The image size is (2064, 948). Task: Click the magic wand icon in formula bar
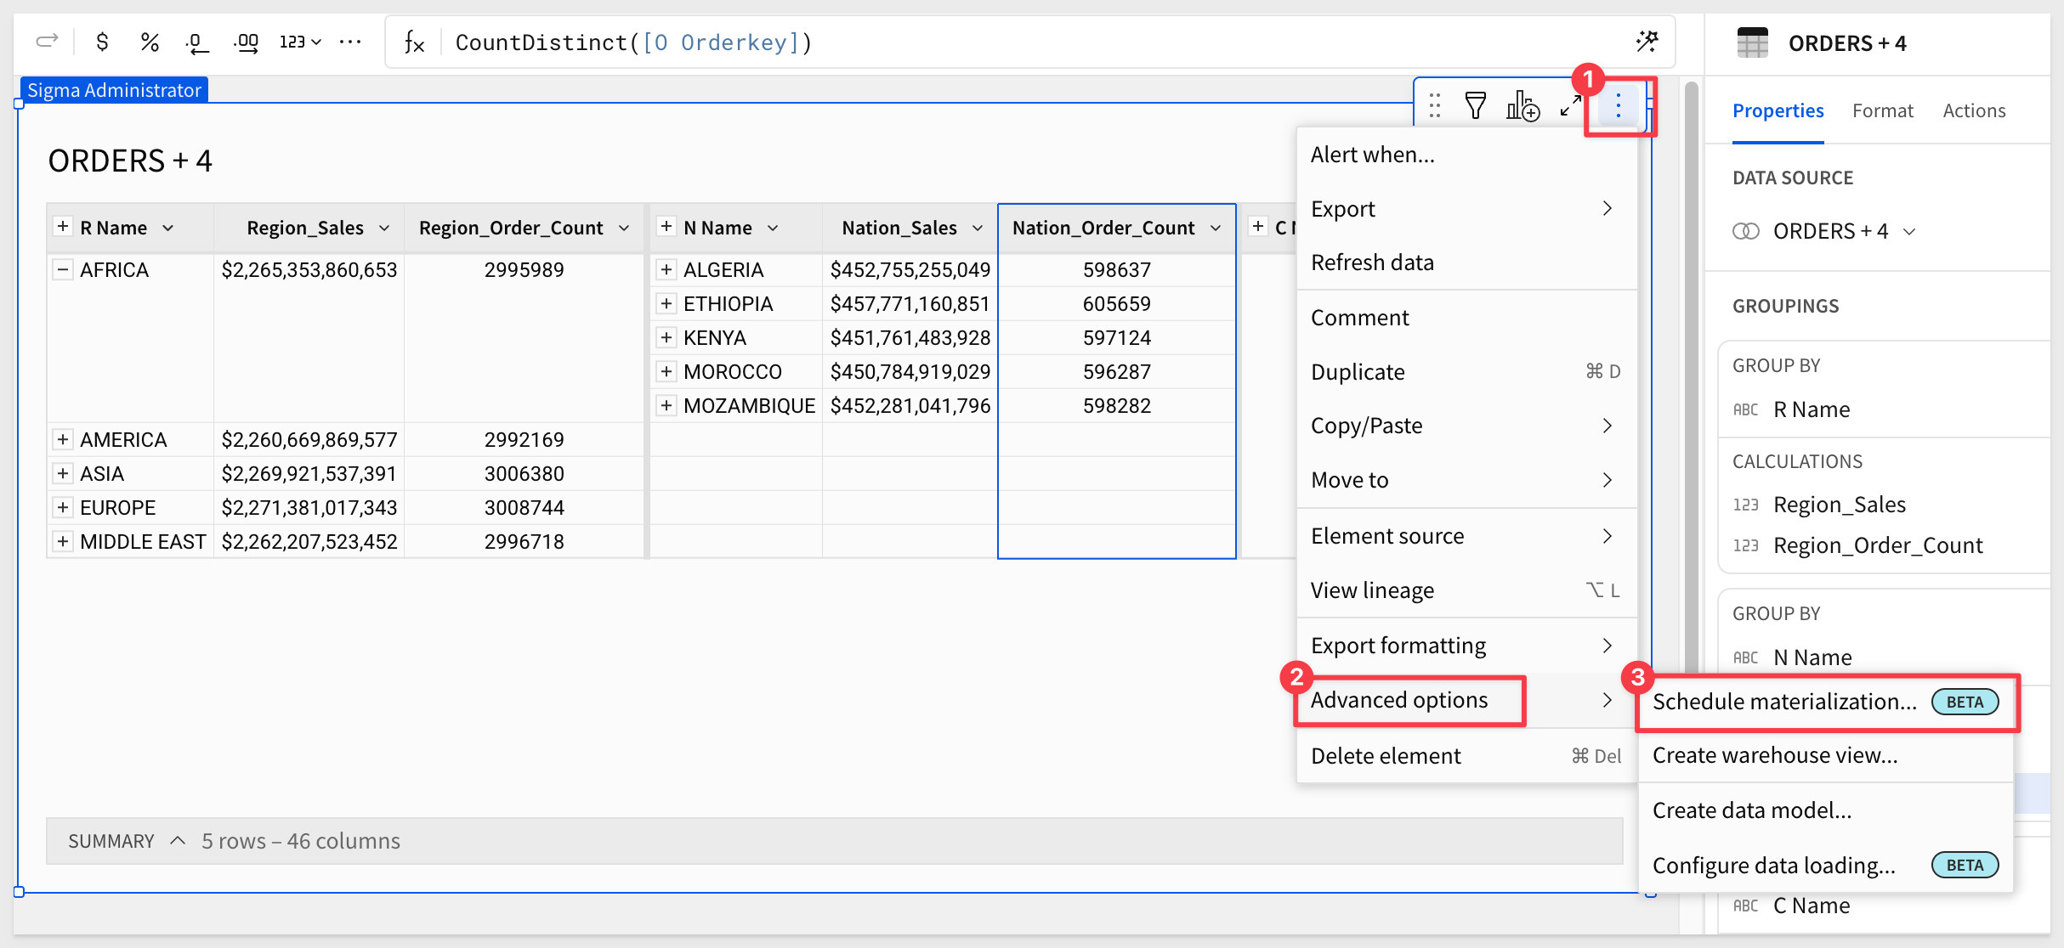click(x=1647, y=41)
